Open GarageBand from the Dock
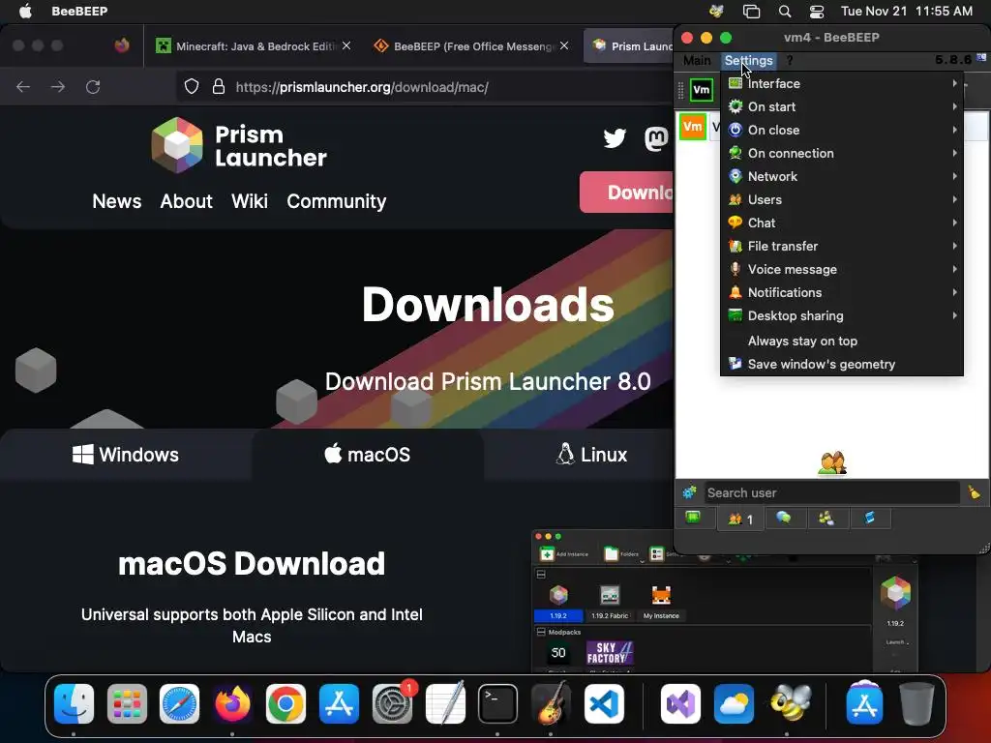The image size is (991, 743). [551, 703]
